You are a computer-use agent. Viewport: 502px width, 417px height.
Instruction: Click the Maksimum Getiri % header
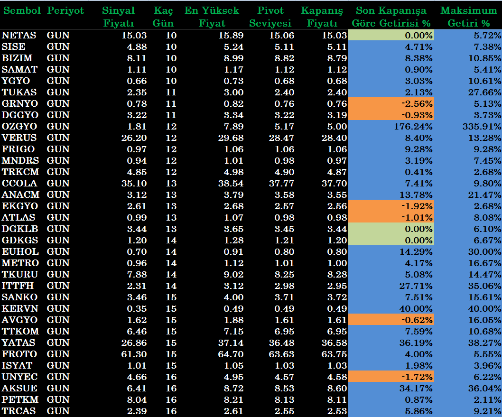click(x=469, y=17)
